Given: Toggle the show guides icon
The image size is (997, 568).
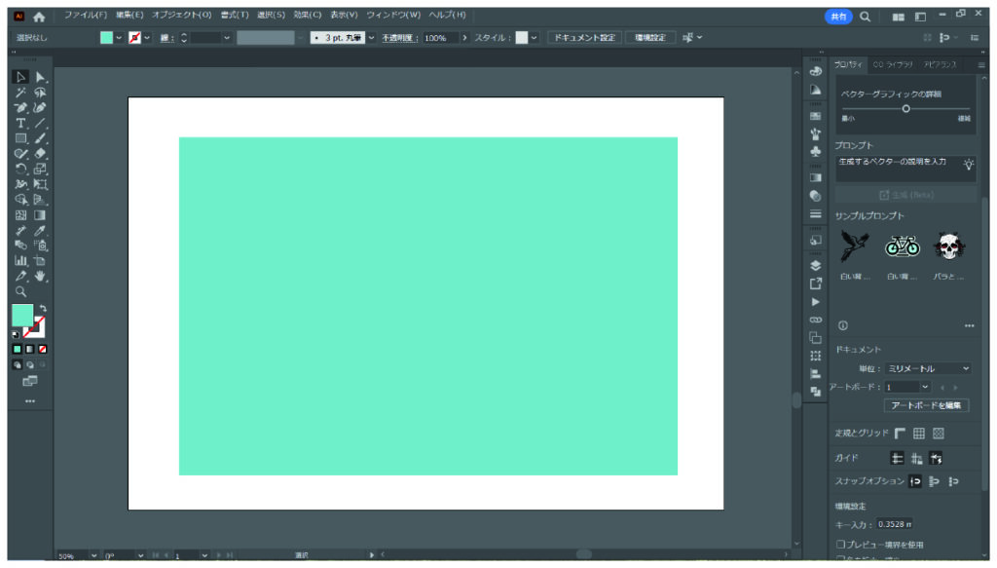Looking at the screenshot, I should point(897,458).
